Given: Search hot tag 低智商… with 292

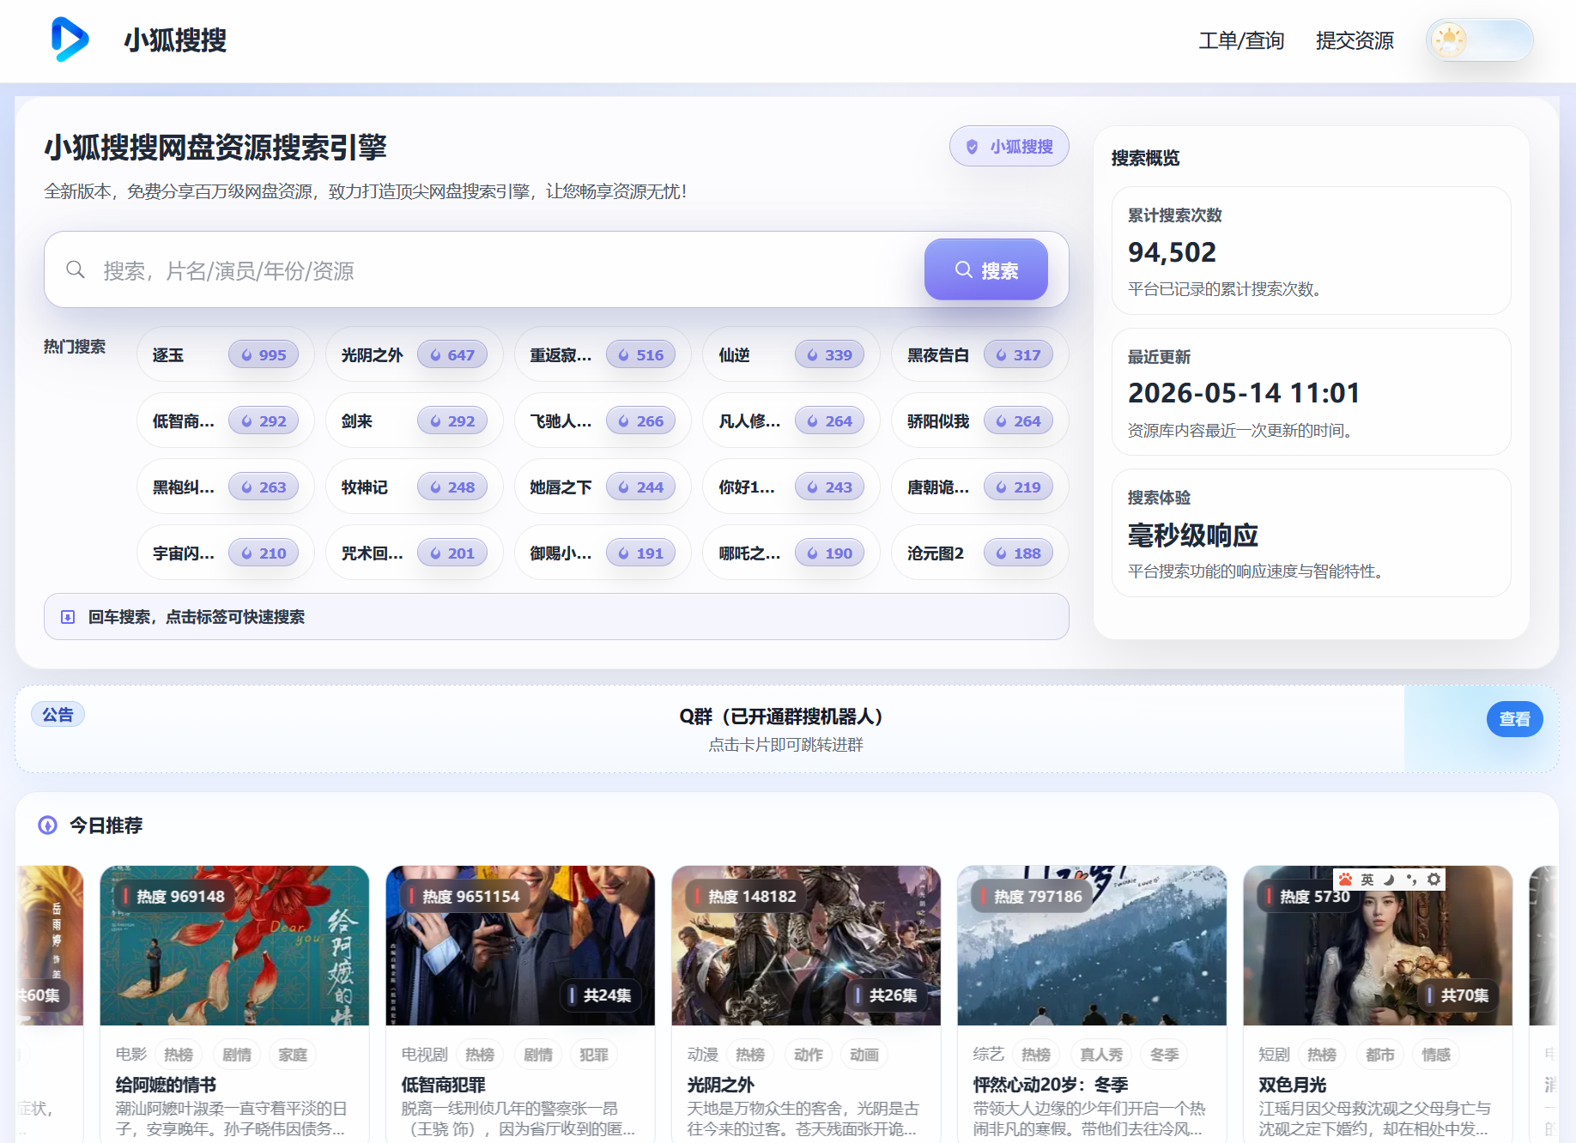Looking at the screenshot, I should coord(226,421).
